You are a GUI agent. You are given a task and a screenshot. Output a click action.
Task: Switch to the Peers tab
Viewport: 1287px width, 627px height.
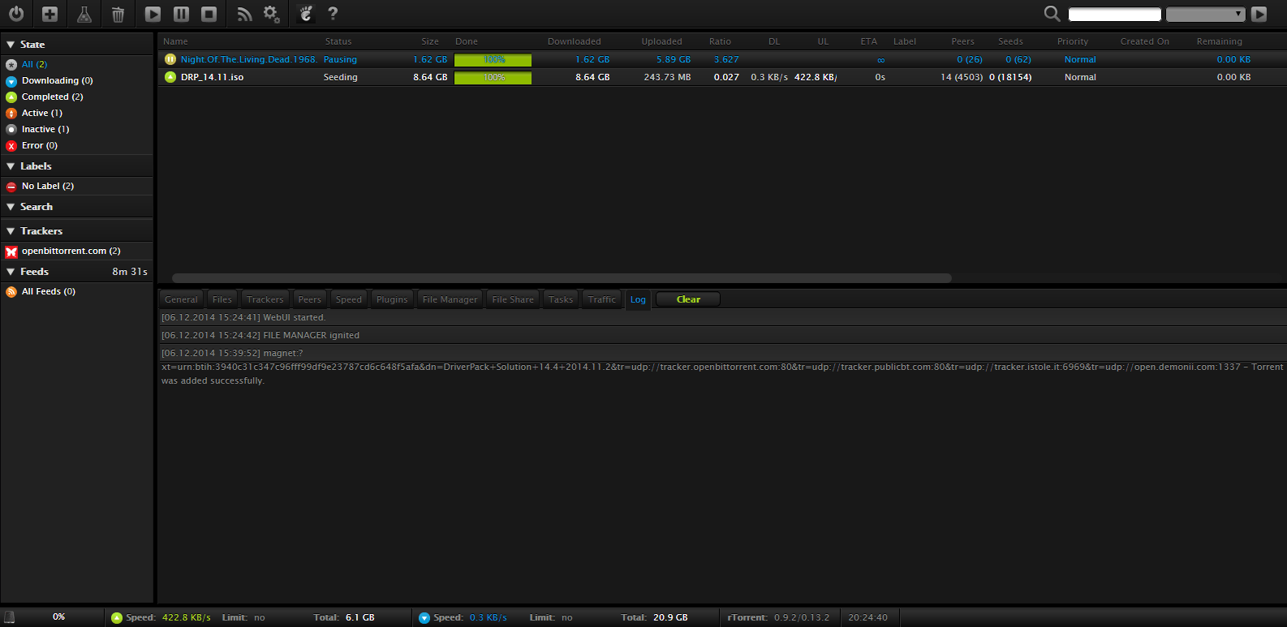(x=309, y=299)
